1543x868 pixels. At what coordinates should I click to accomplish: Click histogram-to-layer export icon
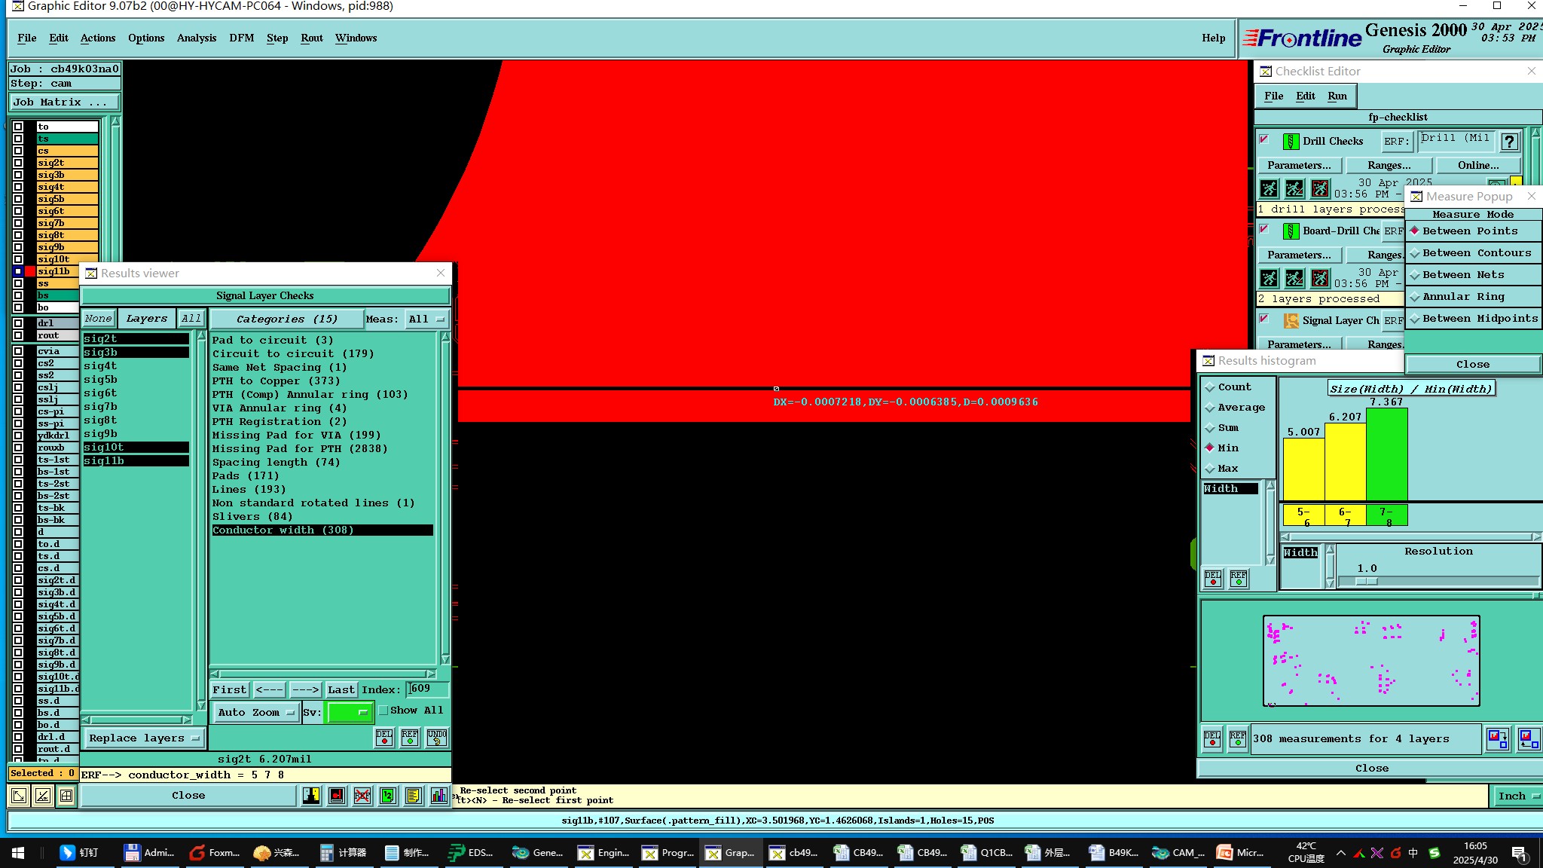(1498, 738)
